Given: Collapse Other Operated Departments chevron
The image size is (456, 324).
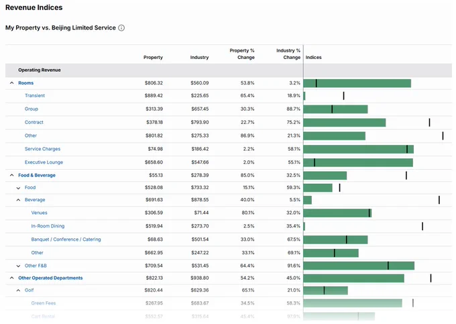Looking at the screenshot, I should (x=11, y=278).
